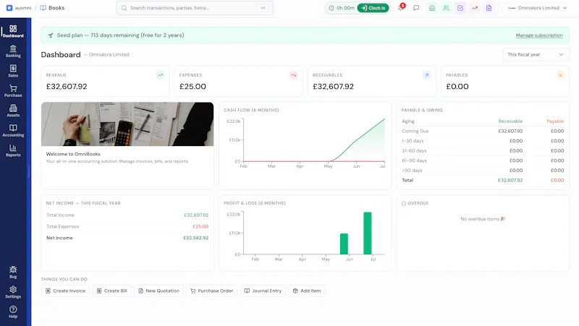
Task: Click Net Income £32,582.92 amount
Action: (x=195, y=238)
